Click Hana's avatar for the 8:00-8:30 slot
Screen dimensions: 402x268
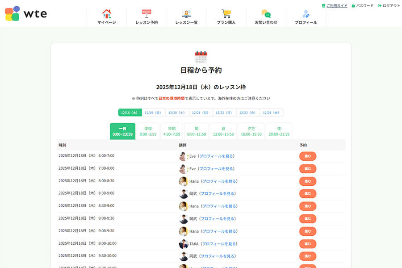(183, 181)
